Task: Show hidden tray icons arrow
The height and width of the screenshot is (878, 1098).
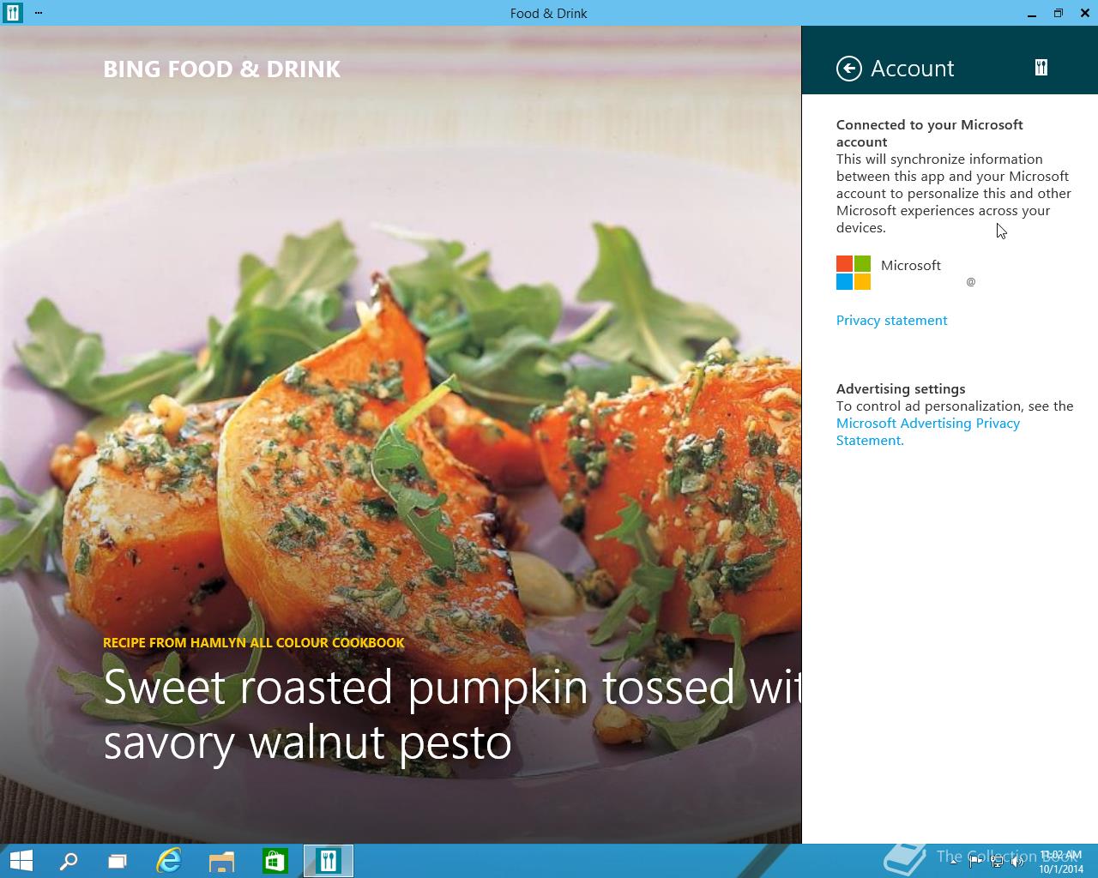Action: [954, 862]
